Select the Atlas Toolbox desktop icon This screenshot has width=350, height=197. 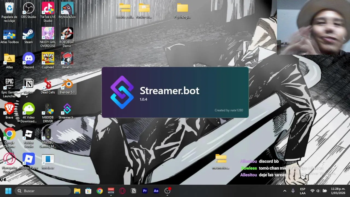point(9,36)
